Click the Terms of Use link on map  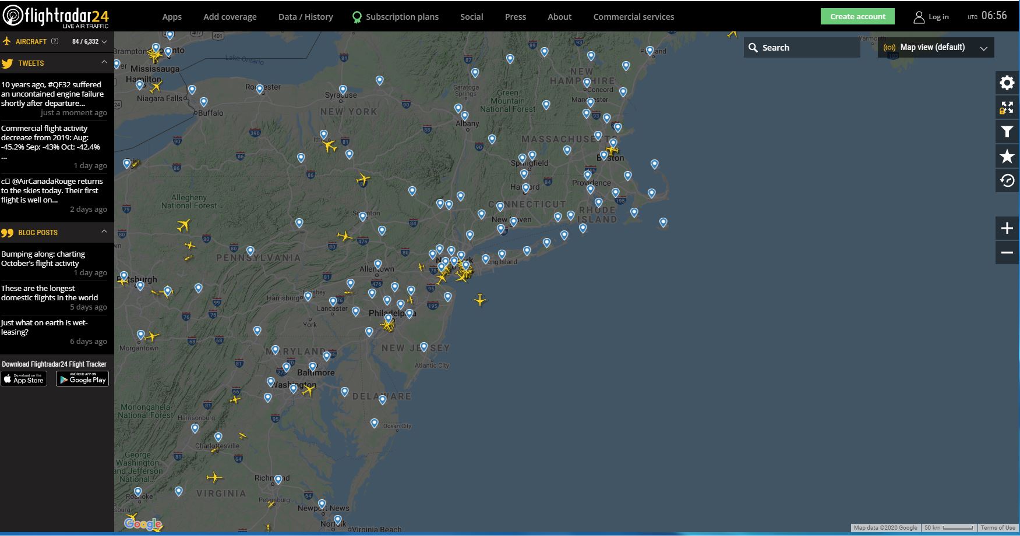tap(998, 528)
